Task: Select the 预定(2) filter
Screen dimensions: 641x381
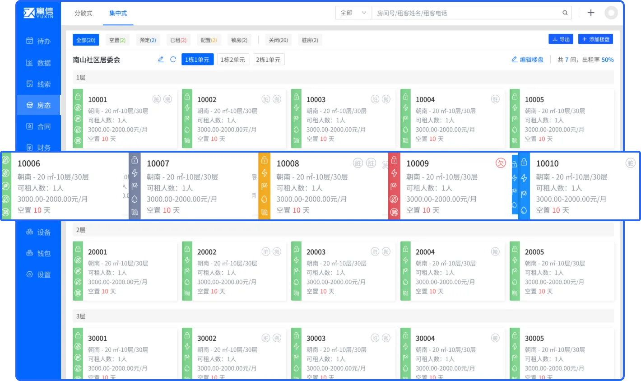Action: pos(148,40)
